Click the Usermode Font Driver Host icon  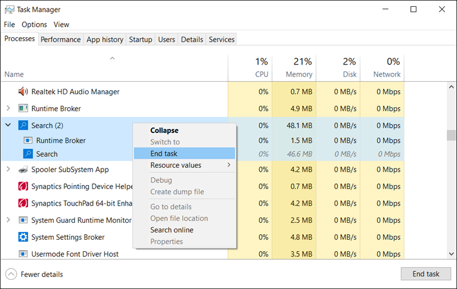coord(23,254)
